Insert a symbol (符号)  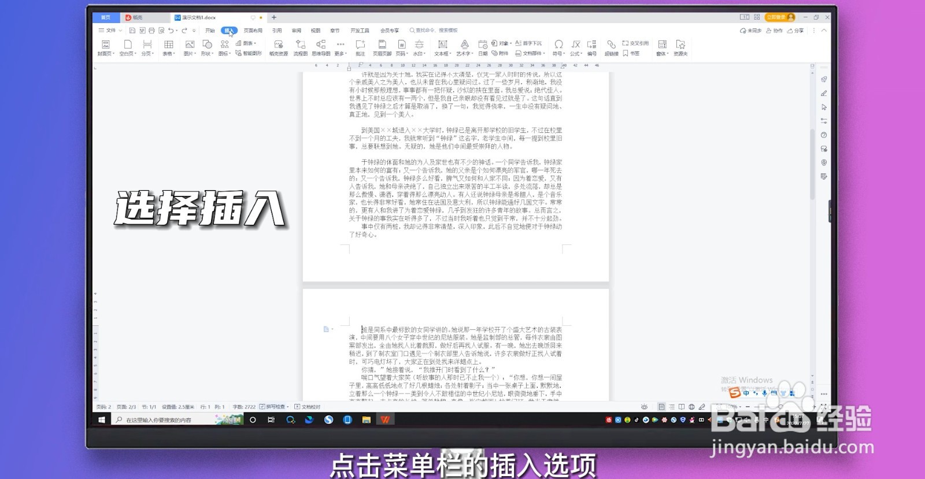(x=558, y=48)
